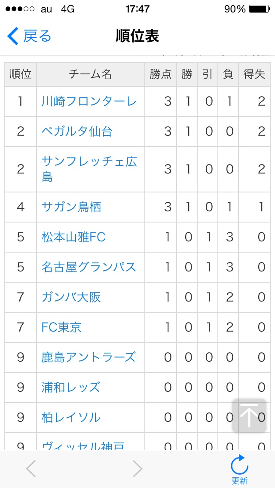The image size is (275, 488).
Task: Tap the 勝点 column header
Action: [161, 74]
